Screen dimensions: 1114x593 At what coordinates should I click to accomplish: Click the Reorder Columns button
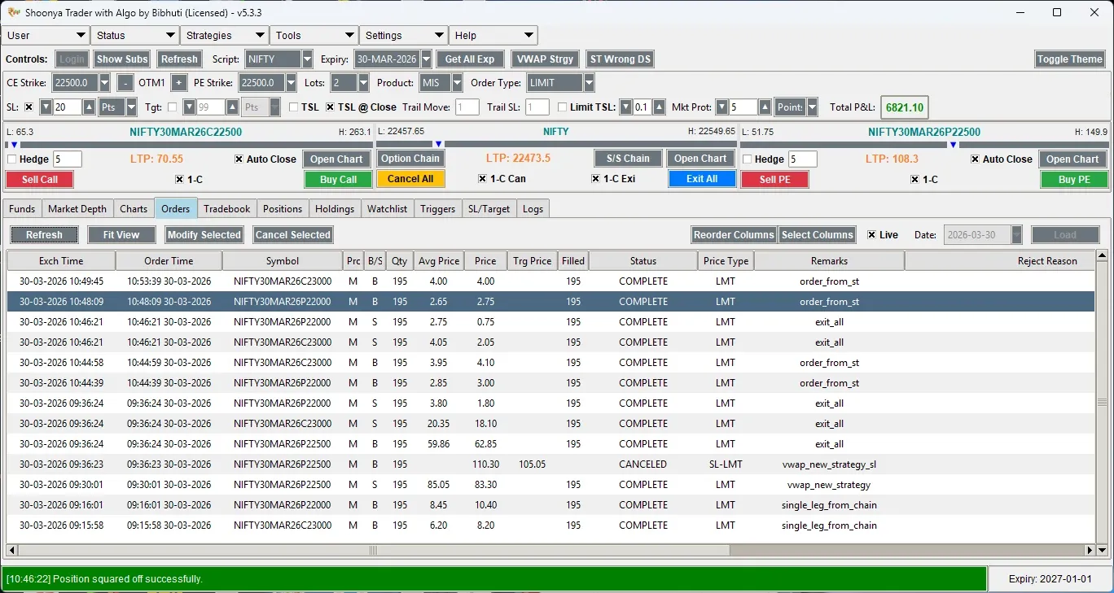734,235
